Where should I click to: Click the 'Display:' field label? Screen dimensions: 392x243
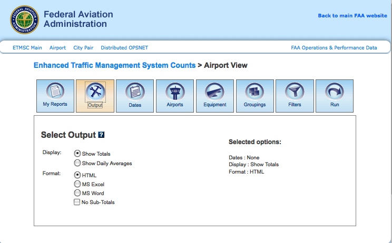tap(52, 153)
